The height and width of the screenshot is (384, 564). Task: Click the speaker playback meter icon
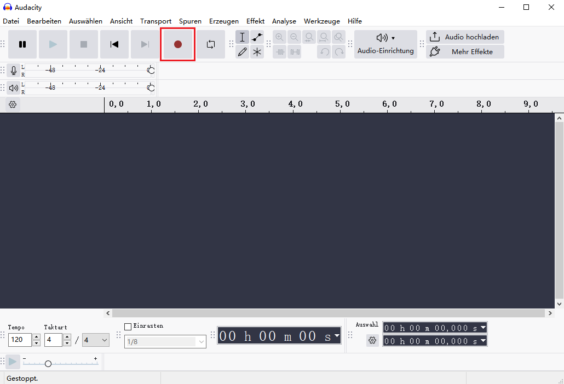(13, 88)
